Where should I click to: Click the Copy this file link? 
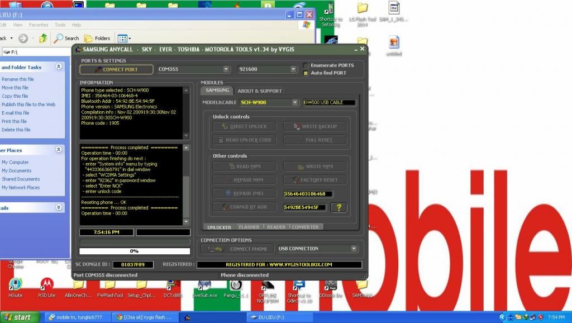[15, 96]
